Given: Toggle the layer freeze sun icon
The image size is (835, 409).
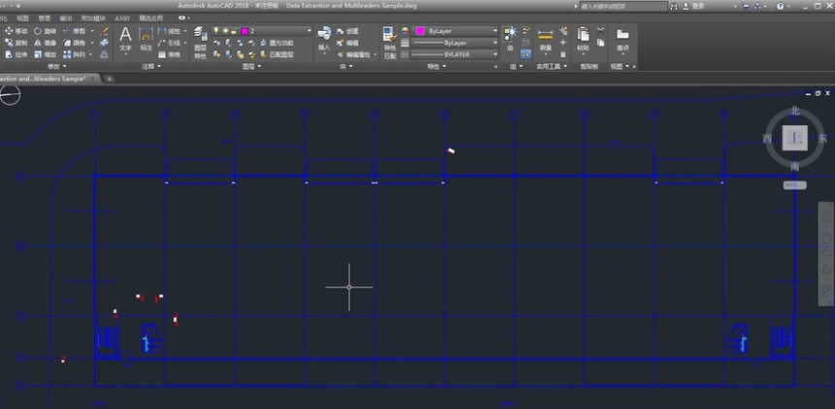Looking at the screenshot, I should 225,31.
